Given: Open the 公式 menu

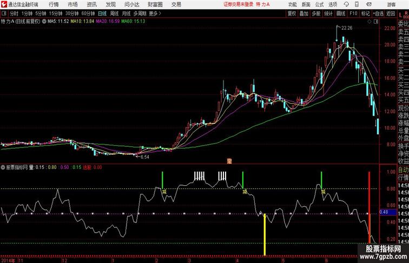Looking at the screenshot, I should point(319,4).
